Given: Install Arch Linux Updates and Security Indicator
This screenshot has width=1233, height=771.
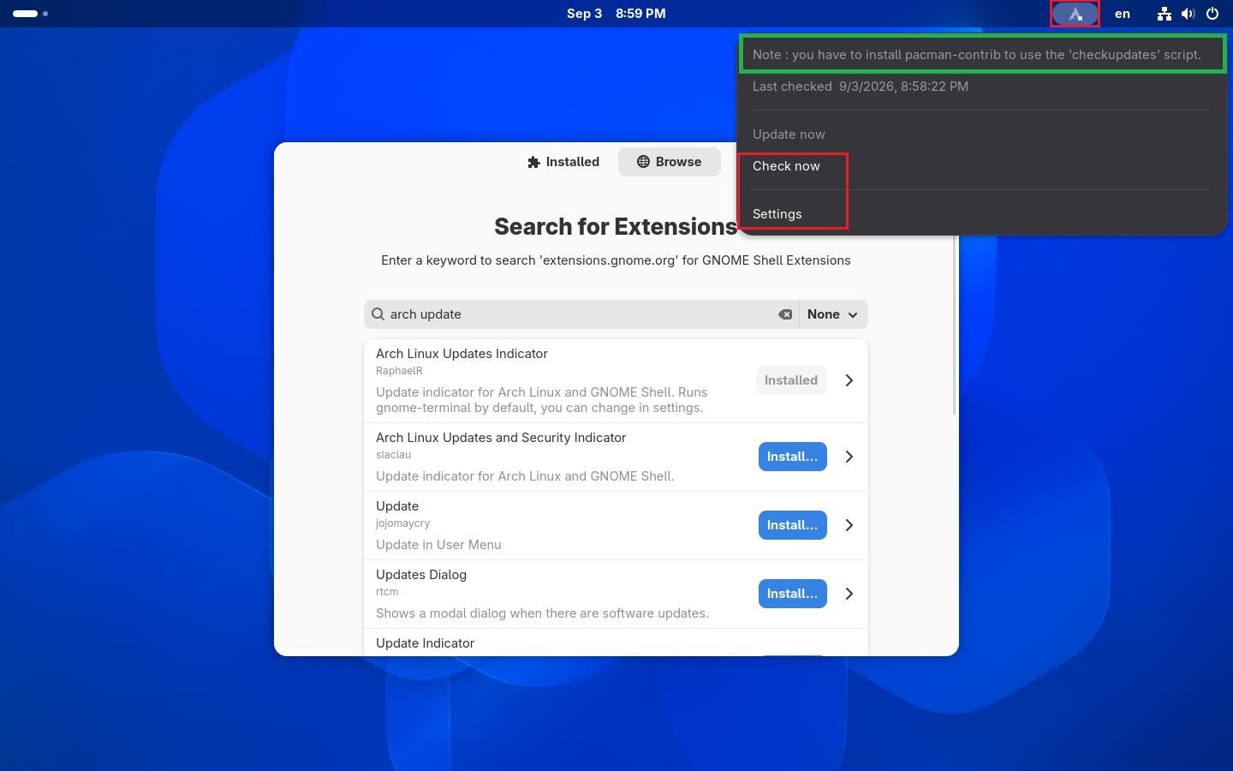Looking at the screenshot, I should (x=793, y=457).
